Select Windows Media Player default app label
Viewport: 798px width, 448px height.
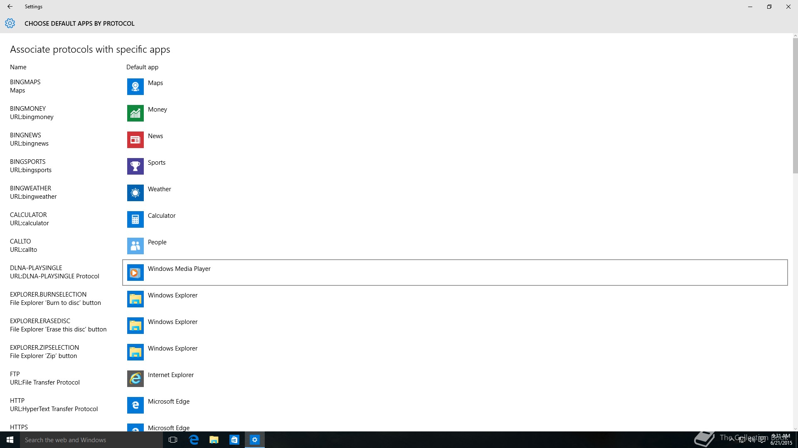click(179, 269)
